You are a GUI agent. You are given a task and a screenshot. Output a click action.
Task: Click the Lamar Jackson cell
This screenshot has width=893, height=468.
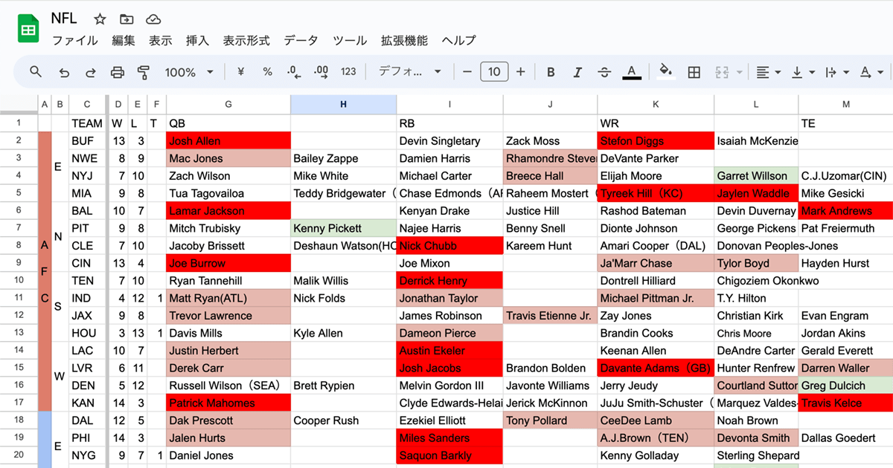(228, 211)
